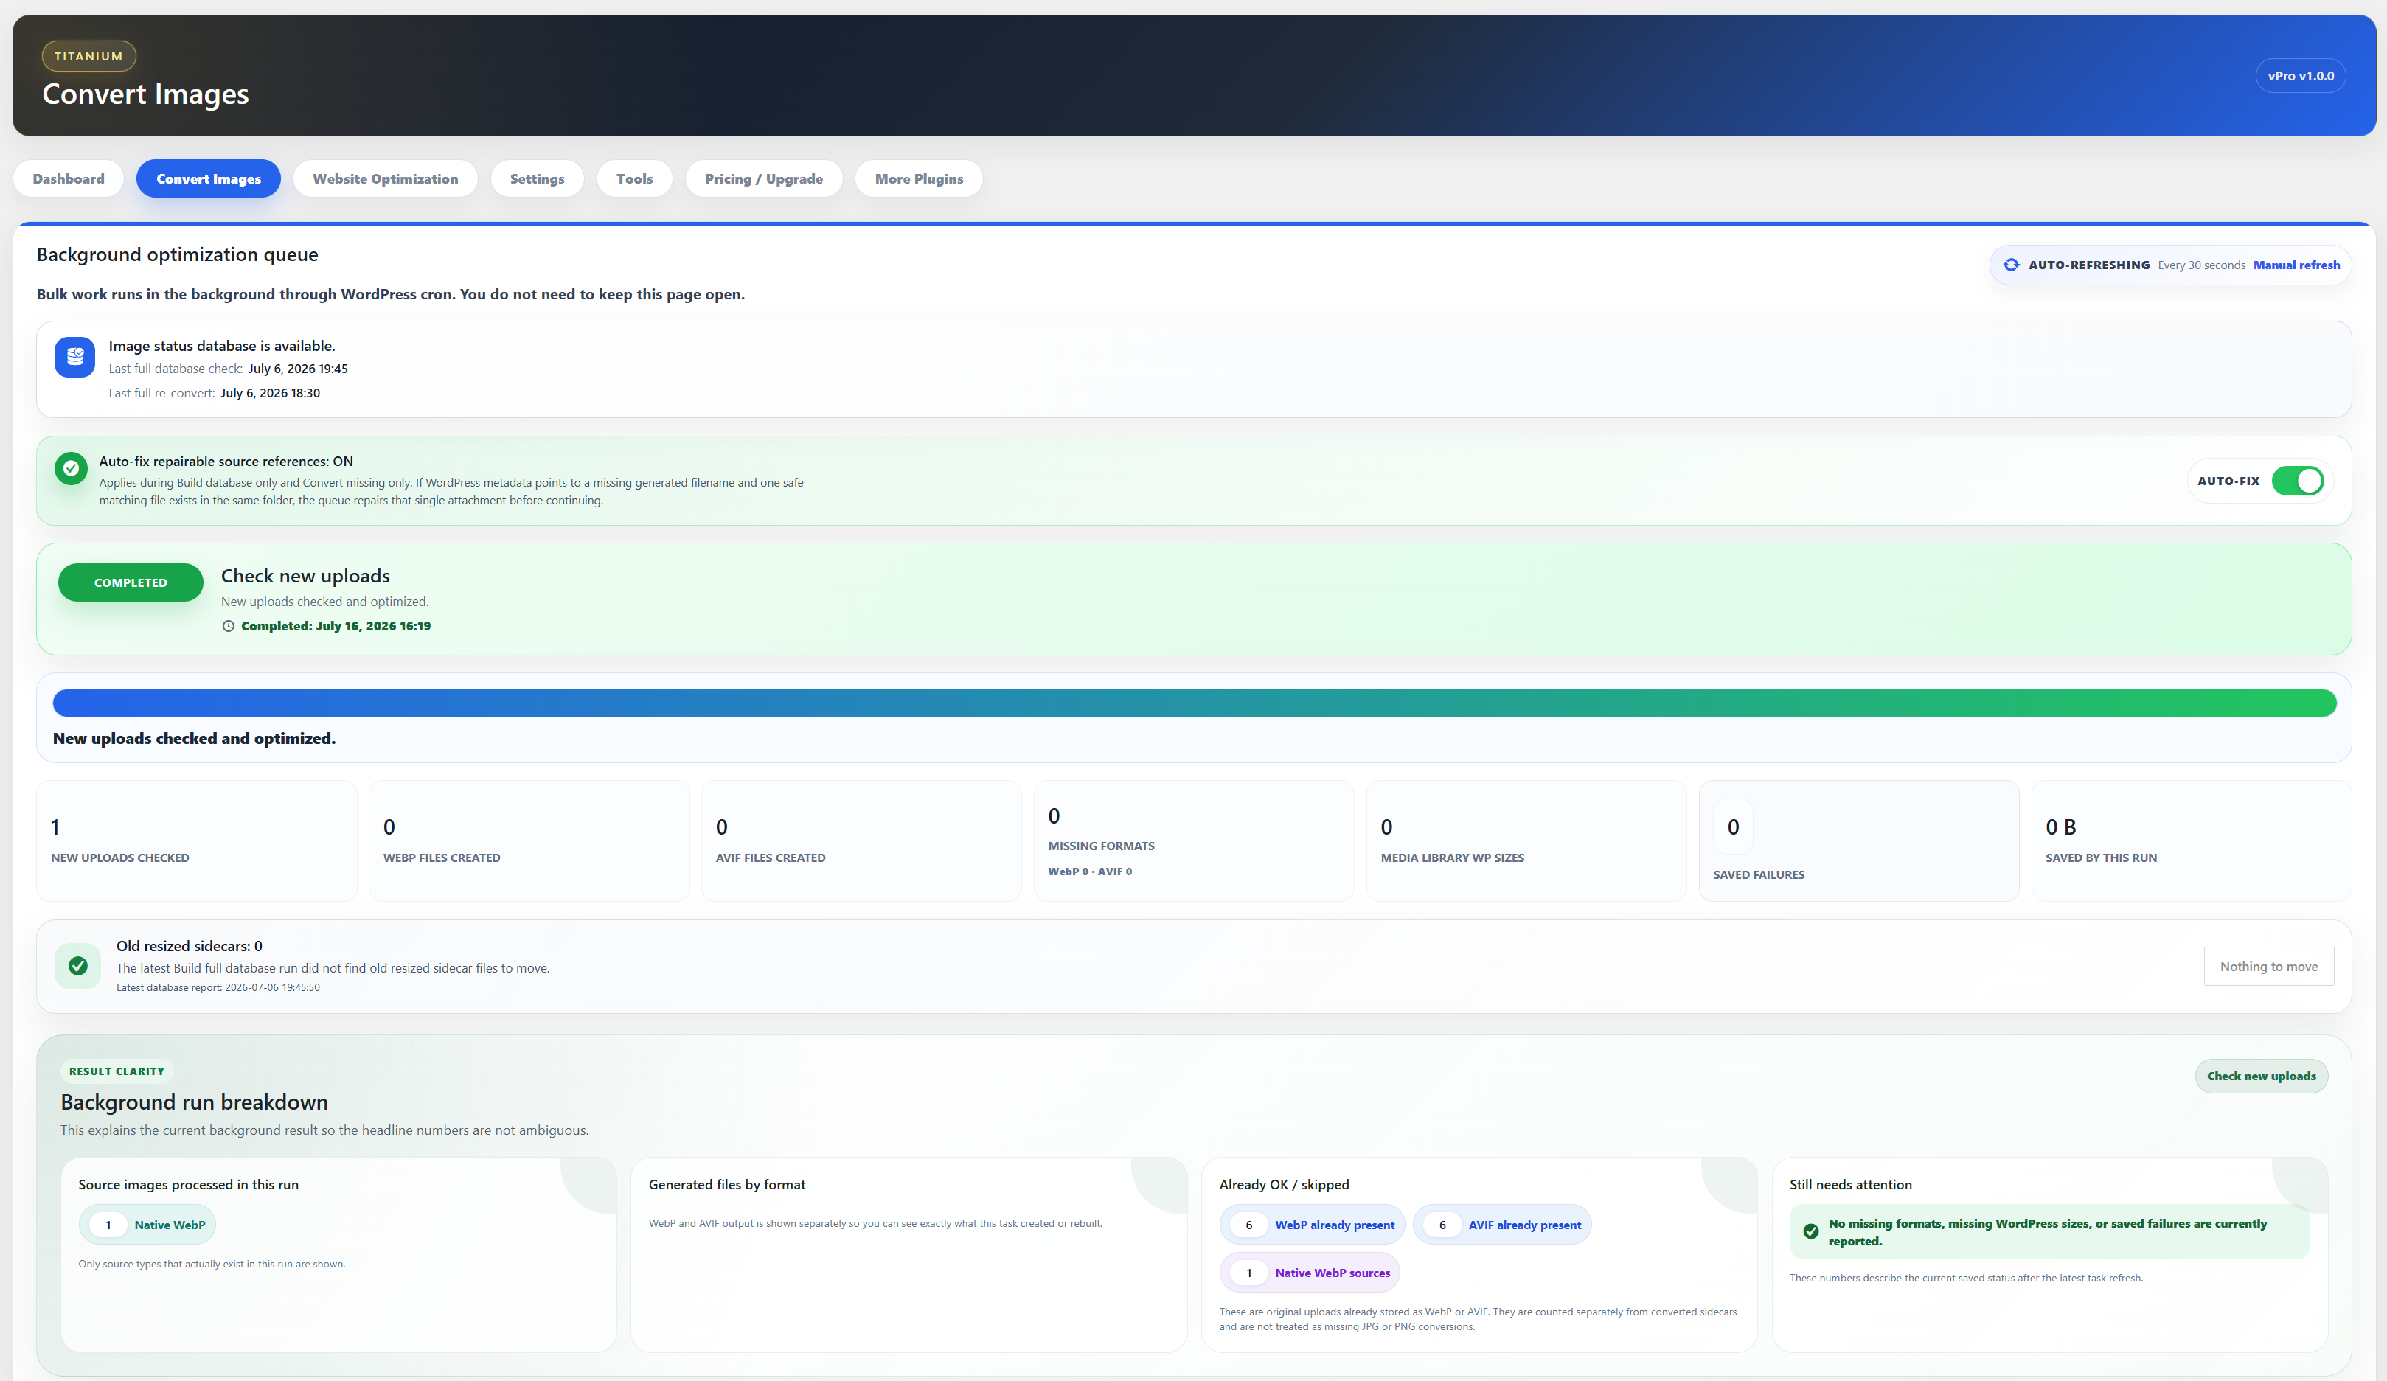The height and width of the screenshot is (1381, 2387).
Task: Click 'New uploads checked and optimized.' bold text
Action: [x=194, y=739]
